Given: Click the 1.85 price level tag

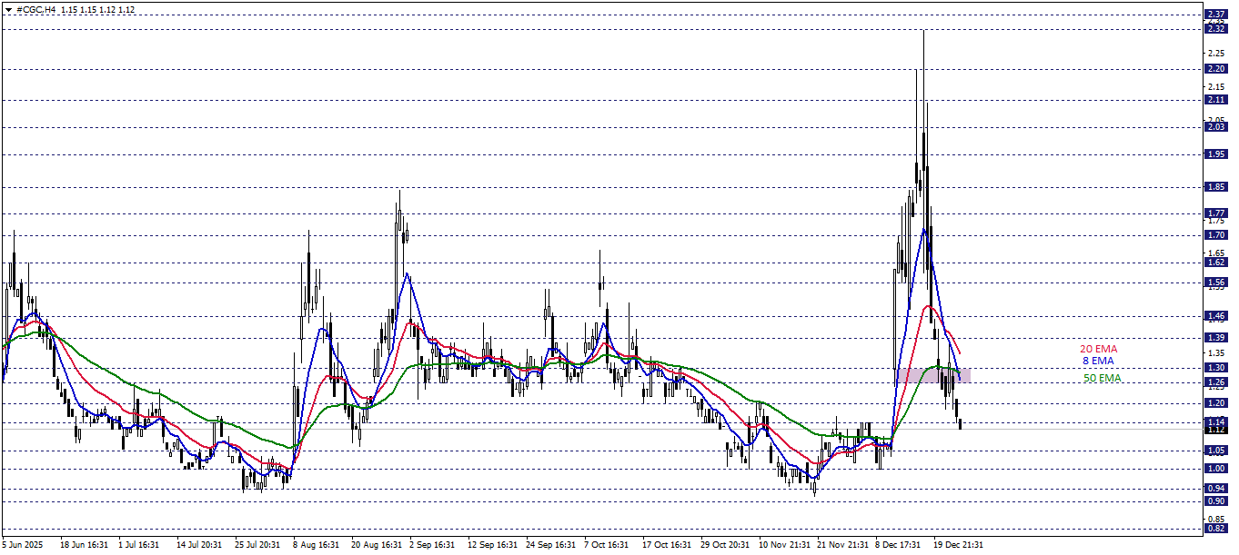Looking at the screenshot, I should pyautogui.click(x=1214, y=187).
